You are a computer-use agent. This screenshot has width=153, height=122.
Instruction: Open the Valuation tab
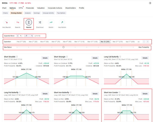[41, 8]
